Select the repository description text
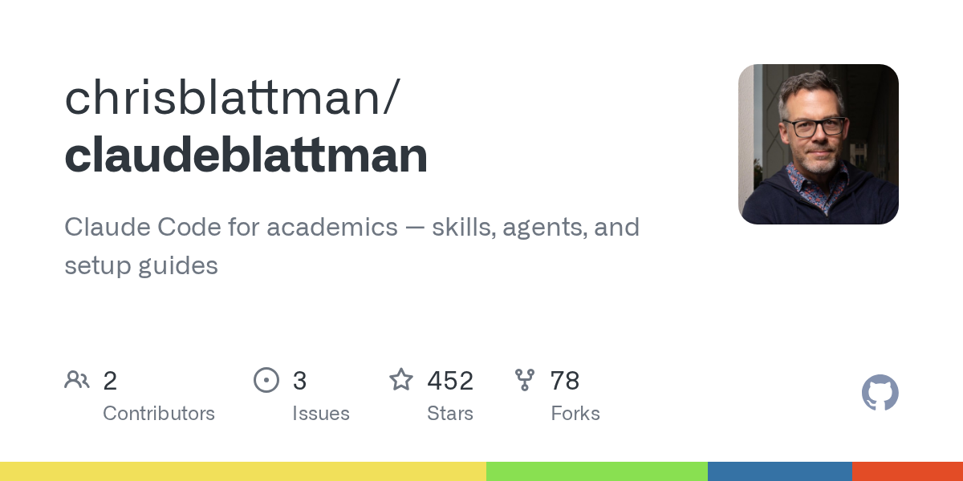Image resolution: width=963 pixels, height=481 pixels. tap(351, 246)
